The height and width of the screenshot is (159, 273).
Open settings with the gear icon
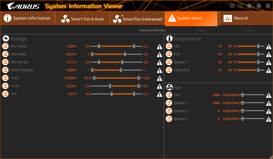click(232, 6)
